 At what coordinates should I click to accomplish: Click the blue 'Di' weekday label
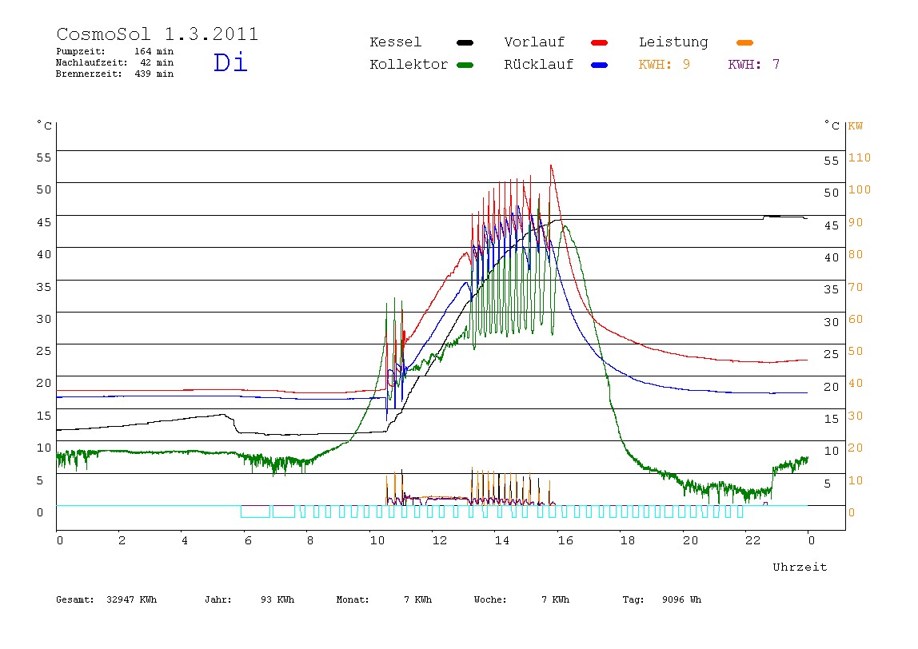tap(230, 62)
